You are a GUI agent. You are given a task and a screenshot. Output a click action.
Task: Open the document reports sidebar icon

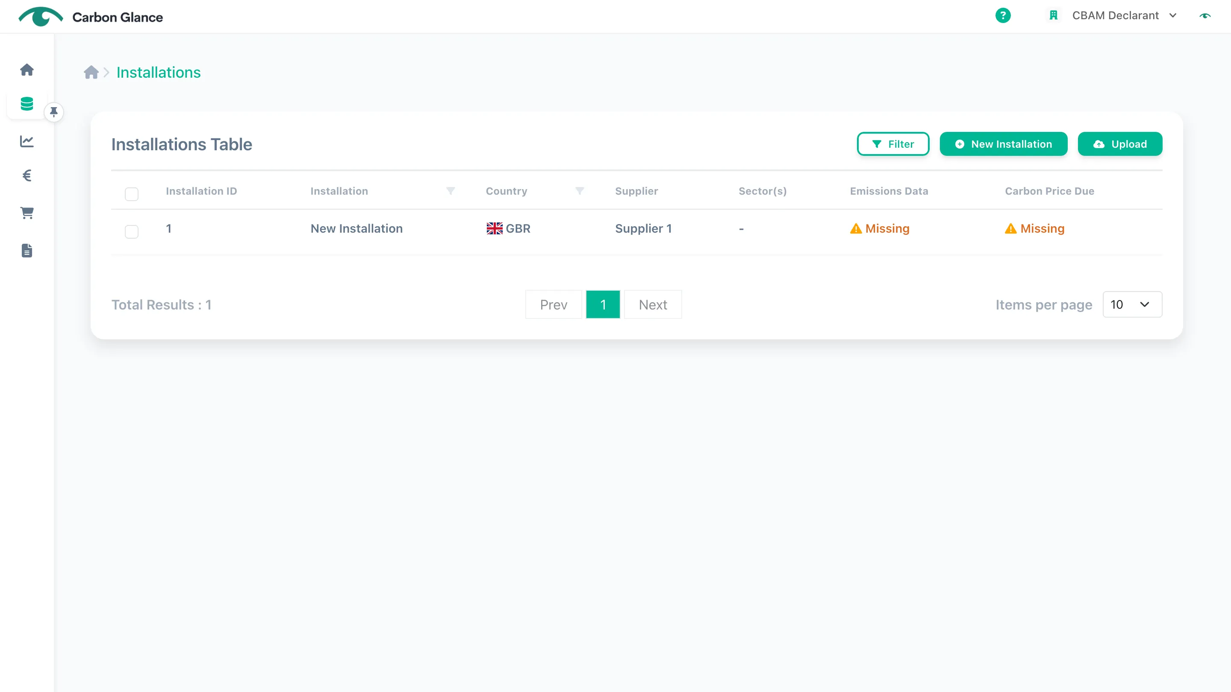tap(27, 251)
